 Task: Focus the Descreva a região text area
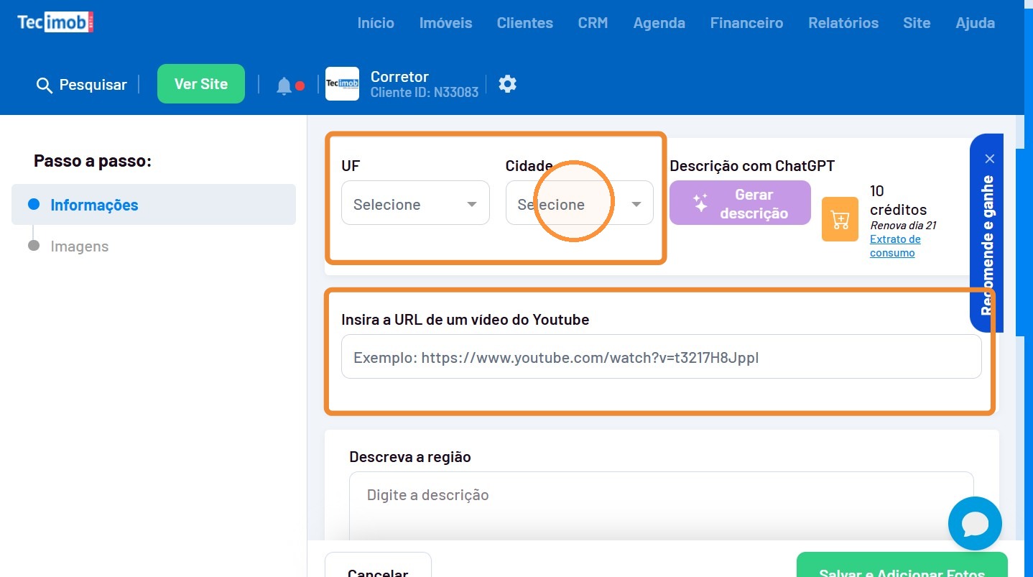click(661, 506)
